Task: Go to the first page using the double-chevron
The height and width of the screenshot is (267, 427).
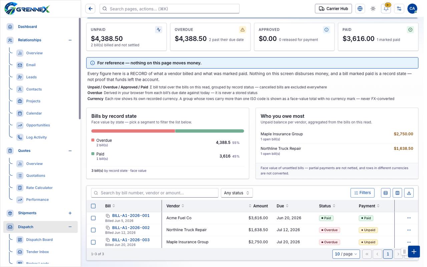Action: click(367, 254)
